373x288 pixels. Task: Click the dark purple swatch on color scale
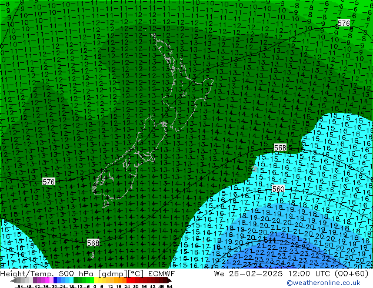35,280
